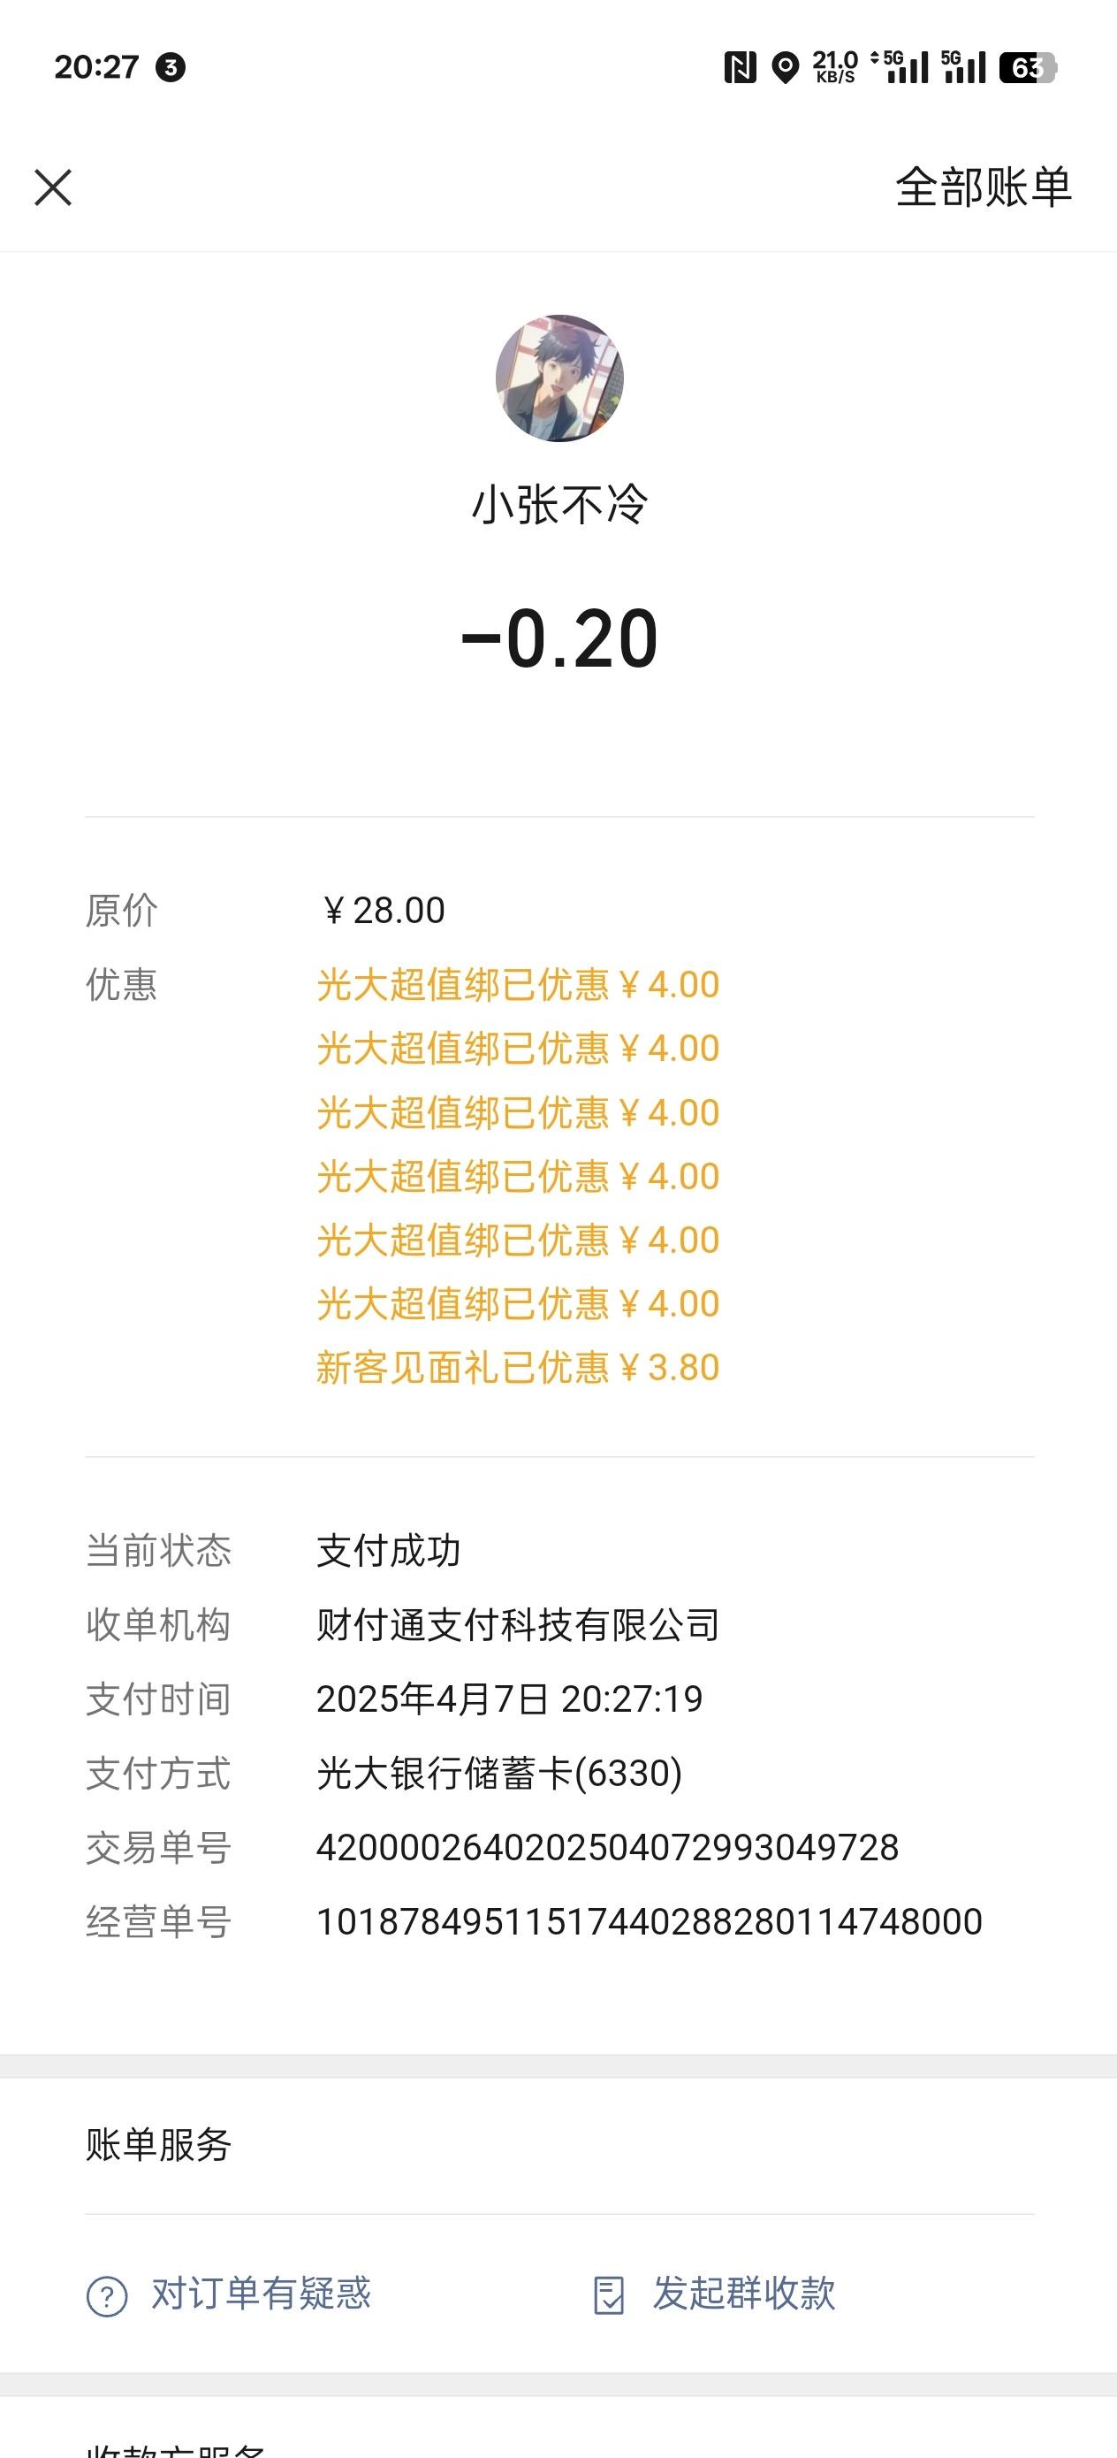Tap the 小张不冷 merchant avatar
The image size is (1117, 2458).
pyautogui.click(x=559, y=378)
